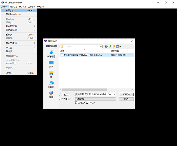Viewport: 177px width, 146px height.
Task: Open the 工具(T) menu
Action: [31, 7]
